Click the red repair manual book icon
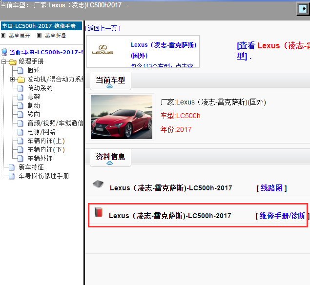Image resolution: width=310 pixels, height=285 pixels. (99, 212)
